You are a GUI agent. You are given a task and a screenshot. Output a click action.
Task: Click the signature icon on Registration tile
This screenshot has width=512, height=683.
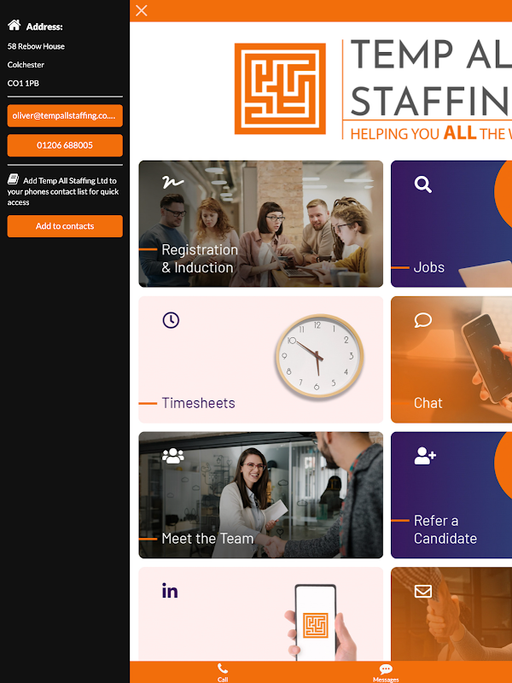[x=173, y=182]
